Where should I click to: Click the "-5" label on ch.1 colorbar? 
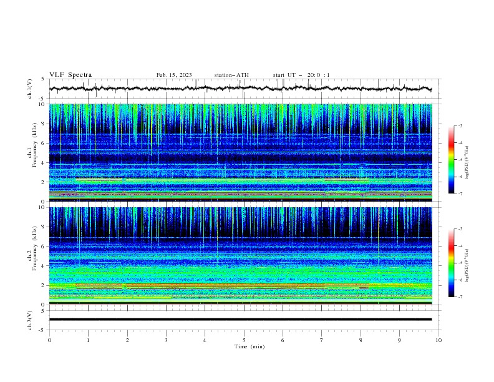tap(460, 160)
